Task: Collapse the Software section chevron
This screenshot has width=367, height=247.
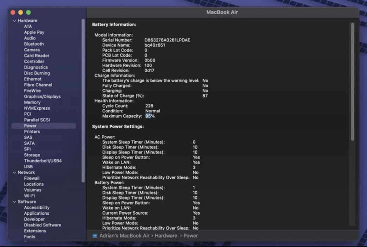Action: click(15, 202)
